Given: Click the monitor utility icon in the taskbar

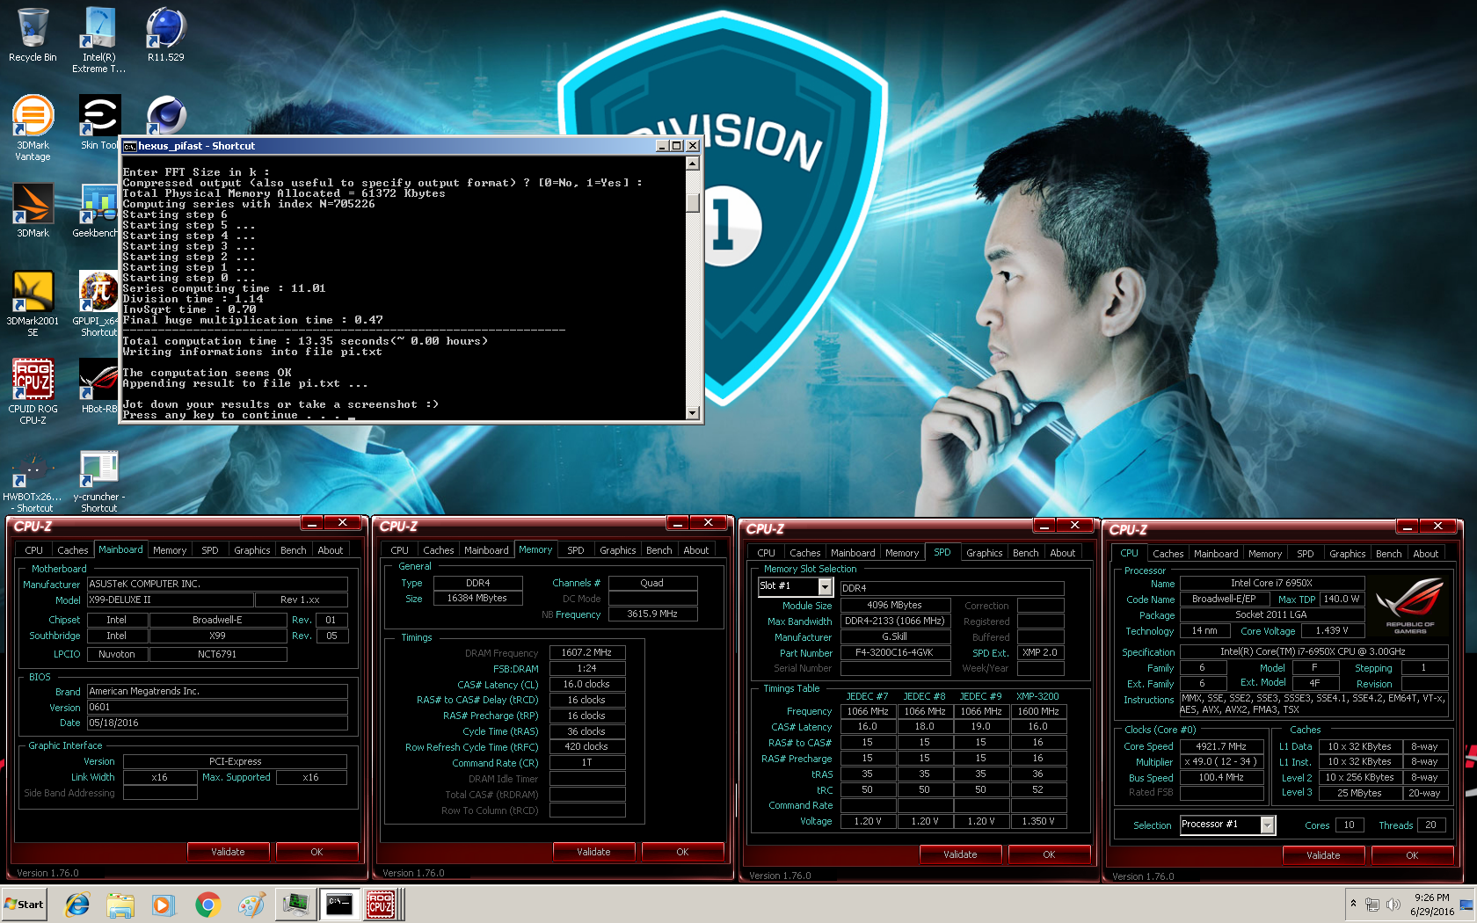Looking at the screenshot, I should [295, 905].
